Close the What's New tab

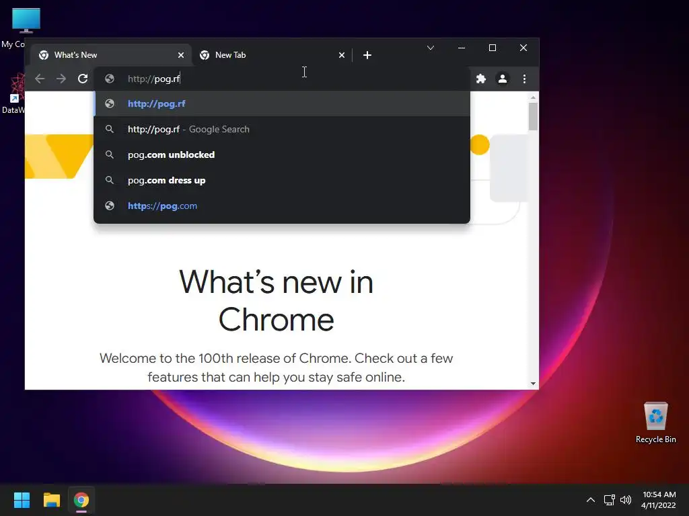coord(181,55)
